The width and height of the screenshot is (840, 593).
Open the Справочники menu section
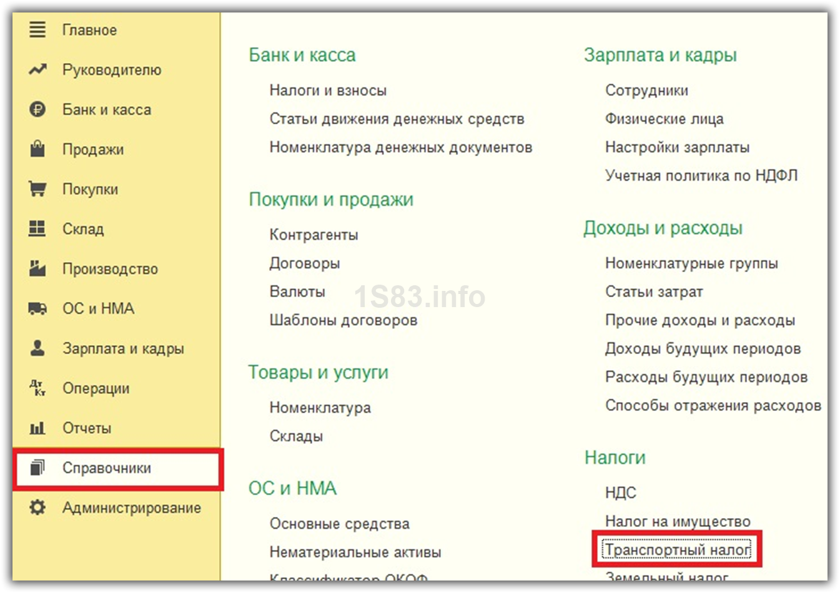107,468
